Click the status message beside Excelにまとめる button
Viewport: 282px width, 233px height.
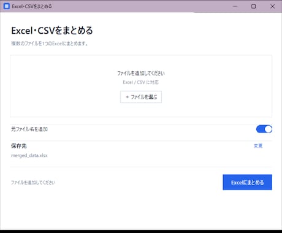coord(33,183)
